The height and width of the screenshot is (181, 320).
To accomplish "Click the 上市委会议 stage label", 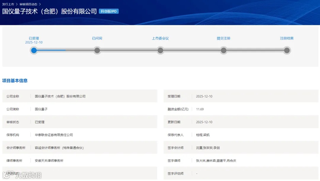I will click(x=160, y=38).
